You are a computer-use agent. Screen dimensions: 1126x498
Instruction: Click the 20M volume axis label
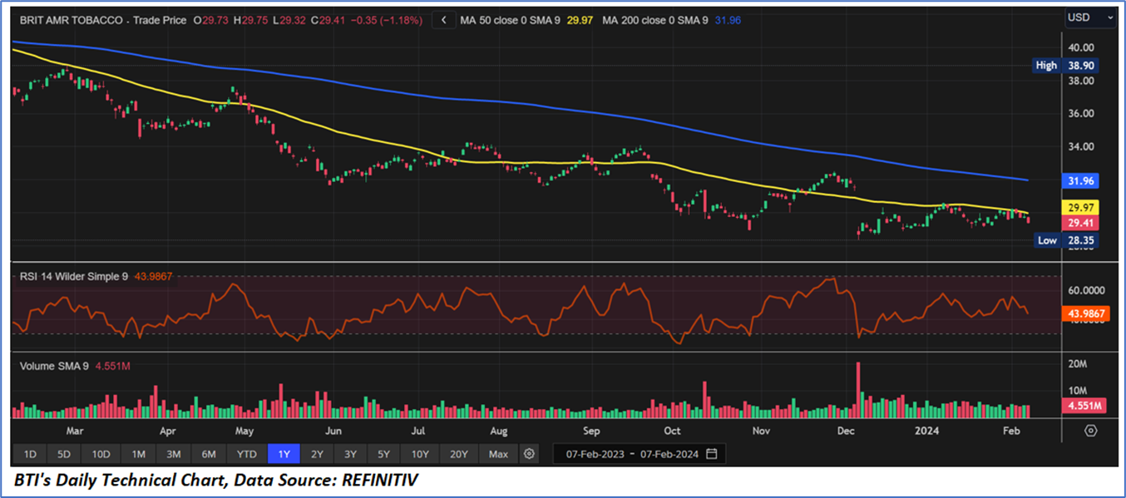(x=1079, y=364)
